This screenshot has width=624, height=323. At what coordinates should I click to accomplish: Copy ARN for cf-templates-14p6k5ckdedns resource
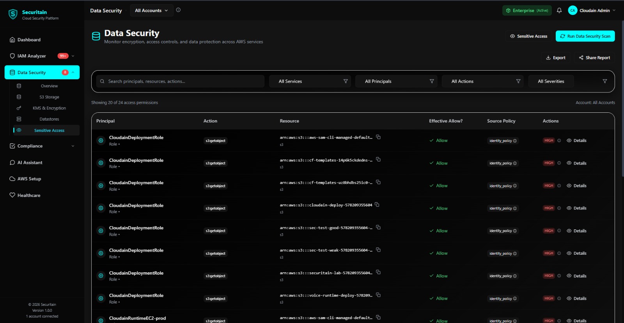(x=378, y=160)
